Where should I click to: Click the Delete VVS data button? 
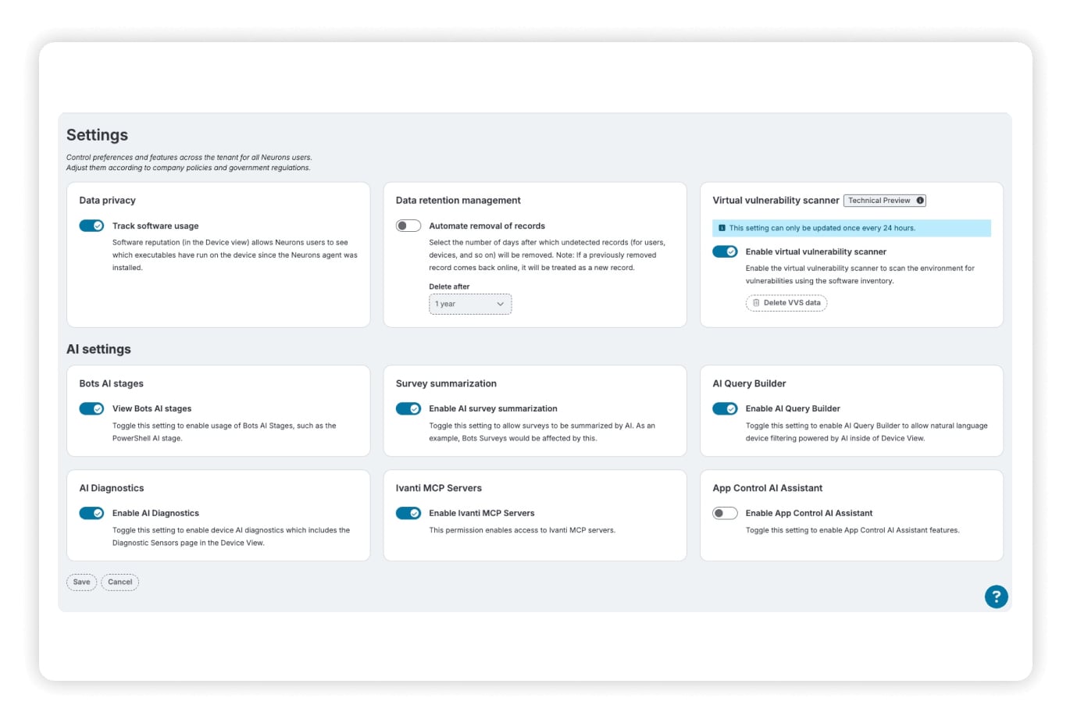[x=786, y=303]
